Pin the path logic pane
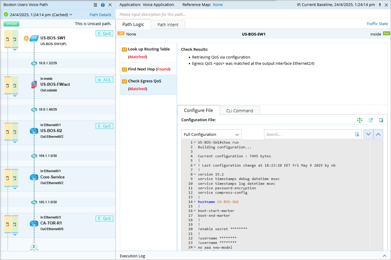The image size is (391, 260). coord(380,5)
